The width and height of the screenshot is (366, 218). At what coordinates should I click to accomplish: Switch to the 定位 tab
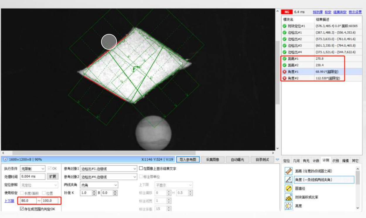pyautogui.click(x=286, y=161)
